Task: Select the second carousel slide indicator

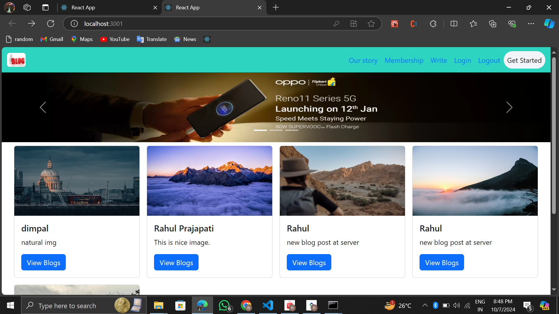Action: (276, 130)
